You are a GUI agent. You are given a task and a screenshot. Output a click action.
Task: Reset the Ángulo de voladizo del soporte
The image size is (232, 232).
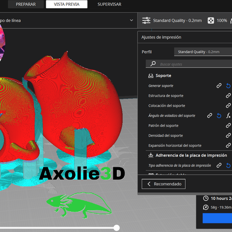click(x=219, y=116)
